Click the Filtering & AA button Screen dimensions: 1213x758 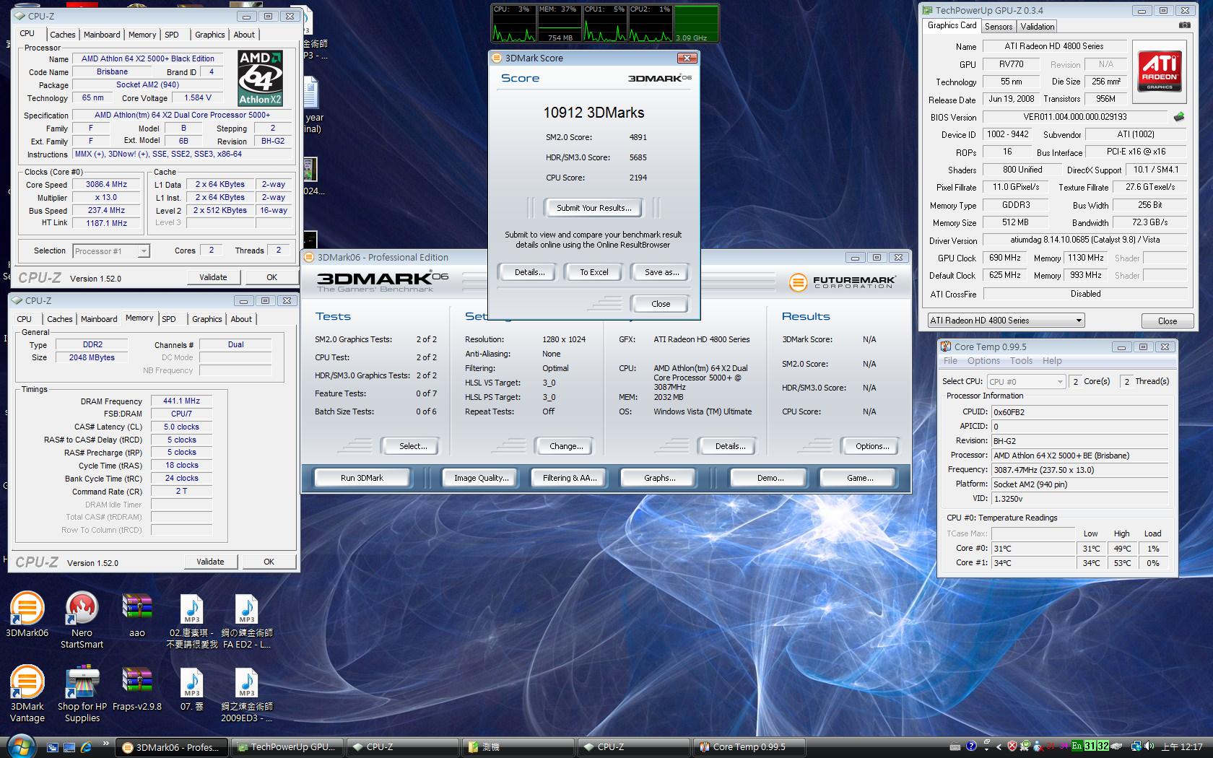(570, 478)
